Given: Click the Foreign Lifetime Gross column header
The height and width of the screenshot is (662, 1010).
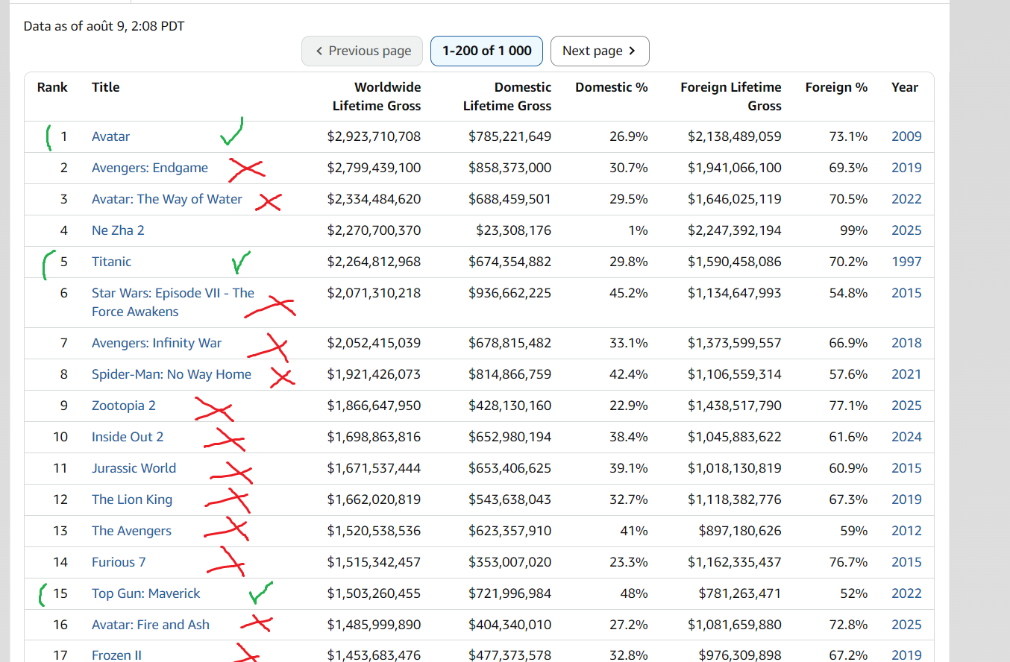Looking at the screenshot, I should tap(731, 97).
